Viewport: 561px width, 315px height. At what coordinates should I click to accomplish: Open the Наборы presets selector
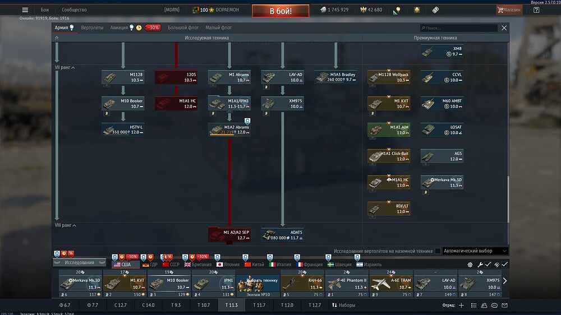(343, 305)
